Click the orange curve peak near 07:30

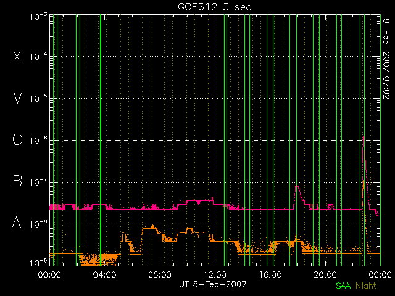click(x=152, y=226)
